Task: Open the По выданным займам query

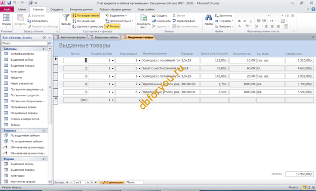Action: click(x=25, y=136)
